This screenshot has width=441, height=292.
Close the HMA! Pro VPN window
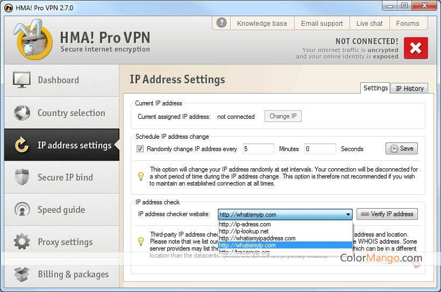coord(424,6)
